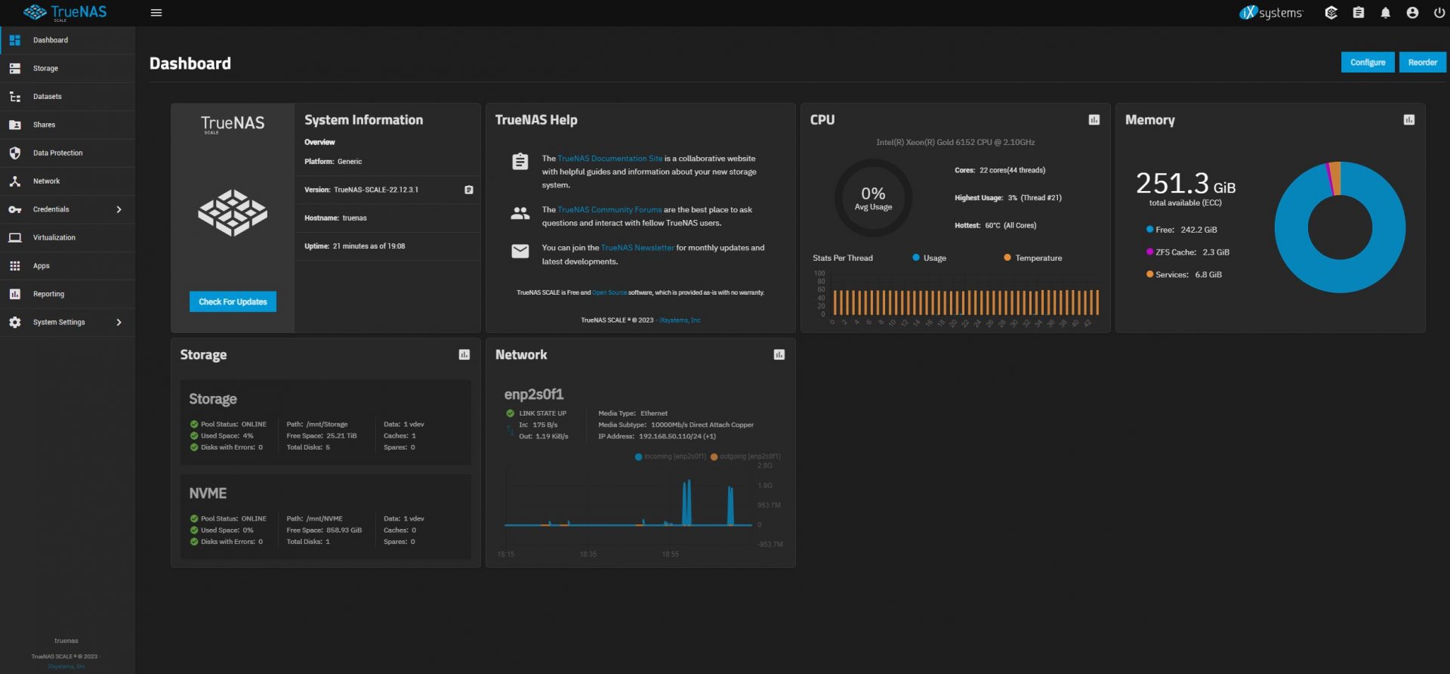This screenshot has width=1450, height=674.
Task: Open the user account icon
Action: pyautogui.click(x=1412, y=13)
